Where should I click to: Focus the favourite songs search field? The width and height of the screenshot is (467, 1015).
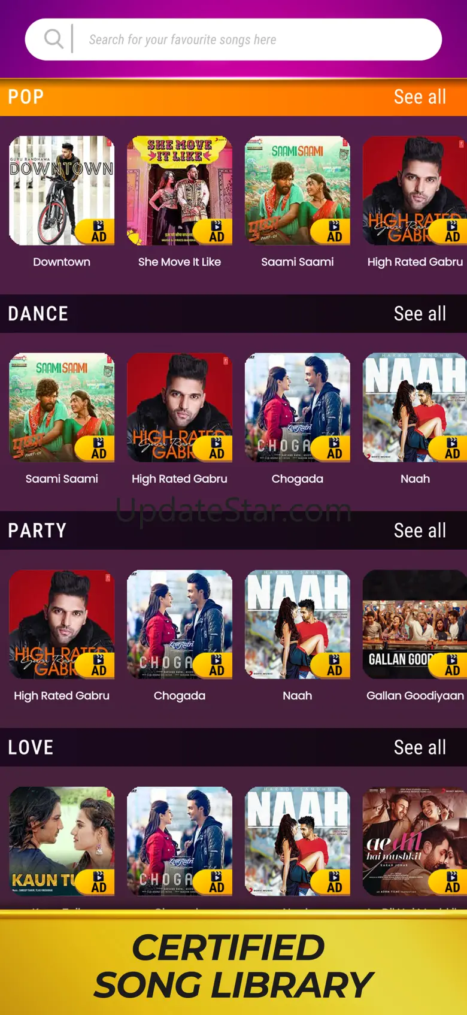click(x=233, y=40)
